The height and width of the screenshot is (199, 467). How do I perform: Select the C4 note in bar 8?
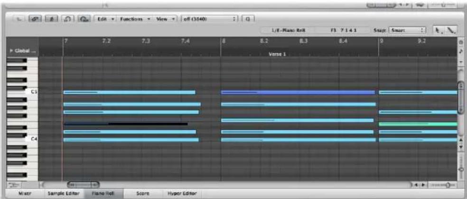(299, 140)
